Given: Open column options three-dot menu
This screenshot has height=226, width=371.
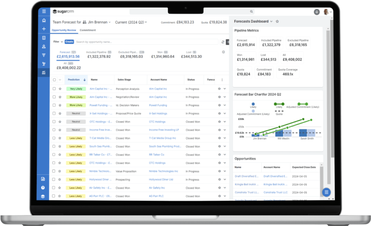Looking at the screenshot, I should (x=222, y=80).
